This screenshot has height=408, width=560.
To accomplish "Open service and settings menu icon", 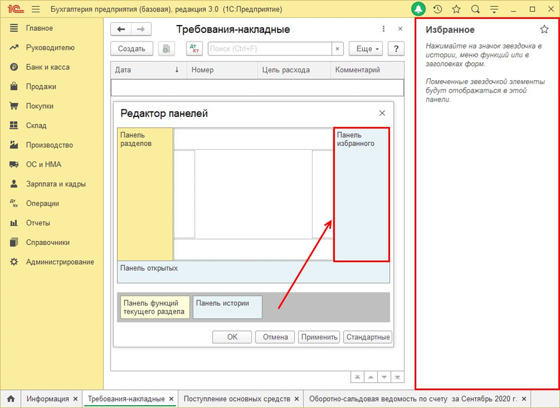I will (495, 9).
